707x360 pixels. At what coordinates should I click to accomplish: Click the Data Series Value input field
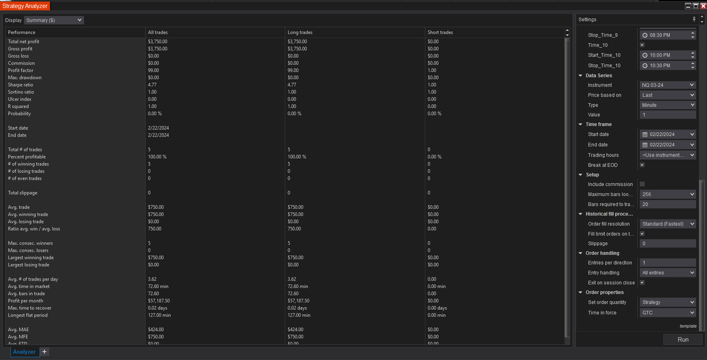(668, 115)
